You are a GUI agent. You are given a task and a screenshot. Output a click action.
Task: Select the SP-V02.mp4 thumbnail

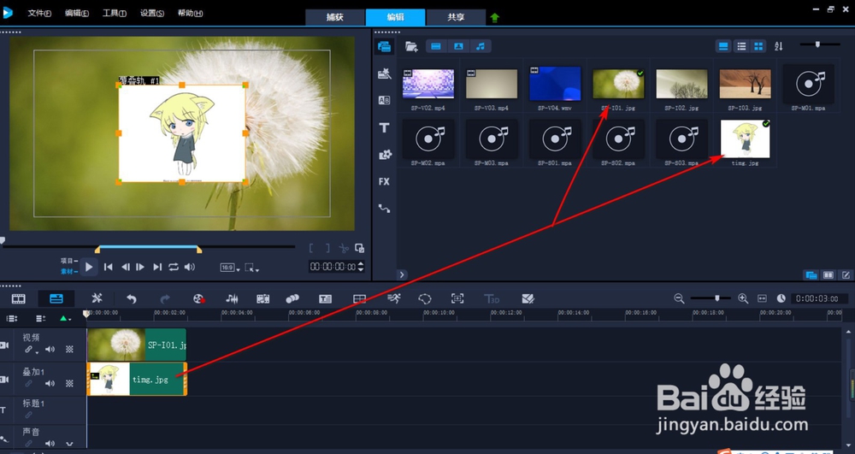[428, 84]
